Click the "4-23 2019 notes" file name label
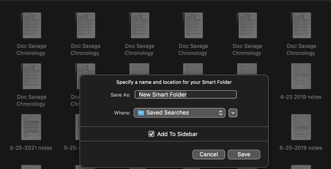 [301, 97]
